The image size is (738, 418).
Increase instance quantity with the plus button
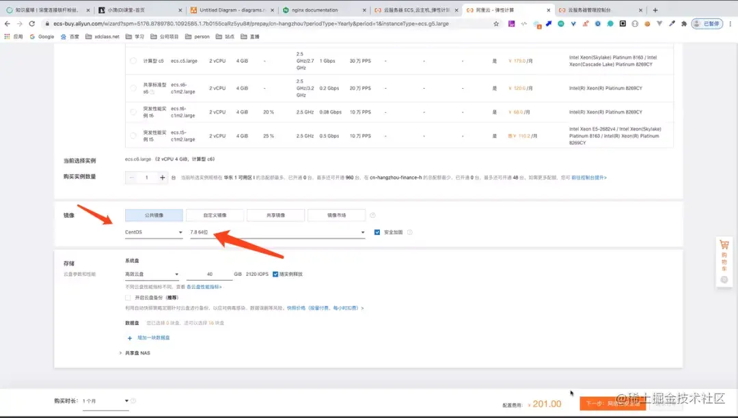[x=163, y=178]
